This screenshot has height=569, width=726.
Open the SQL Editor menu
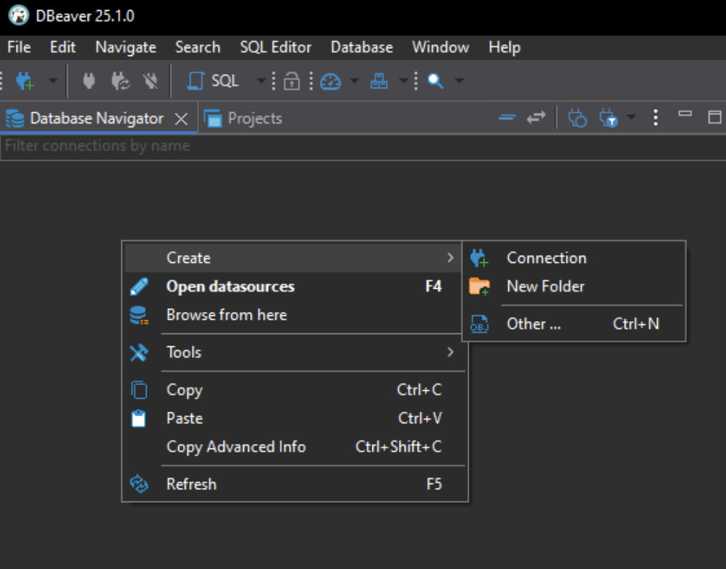[x=275, y=47]
